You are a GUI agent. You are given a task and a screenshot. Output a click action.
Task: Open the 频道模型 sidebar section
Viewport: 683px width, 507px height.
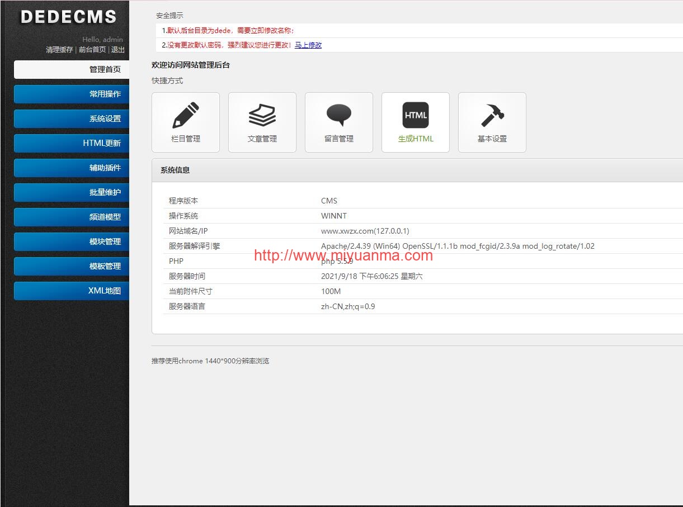tap(72, 217)
